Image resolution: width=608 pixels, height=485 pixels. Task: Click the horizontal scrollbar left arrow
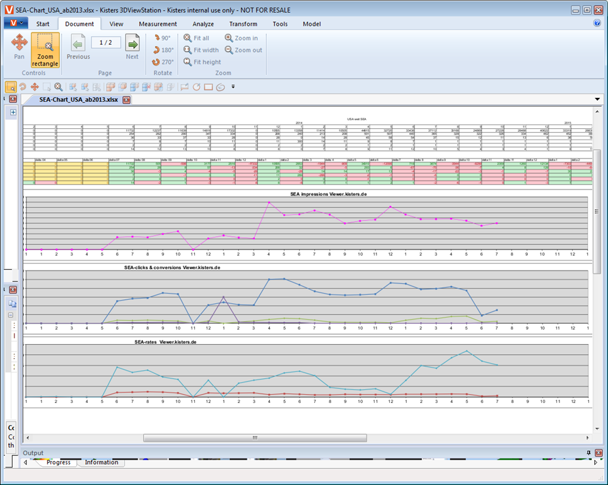click(x=27, y=438)
